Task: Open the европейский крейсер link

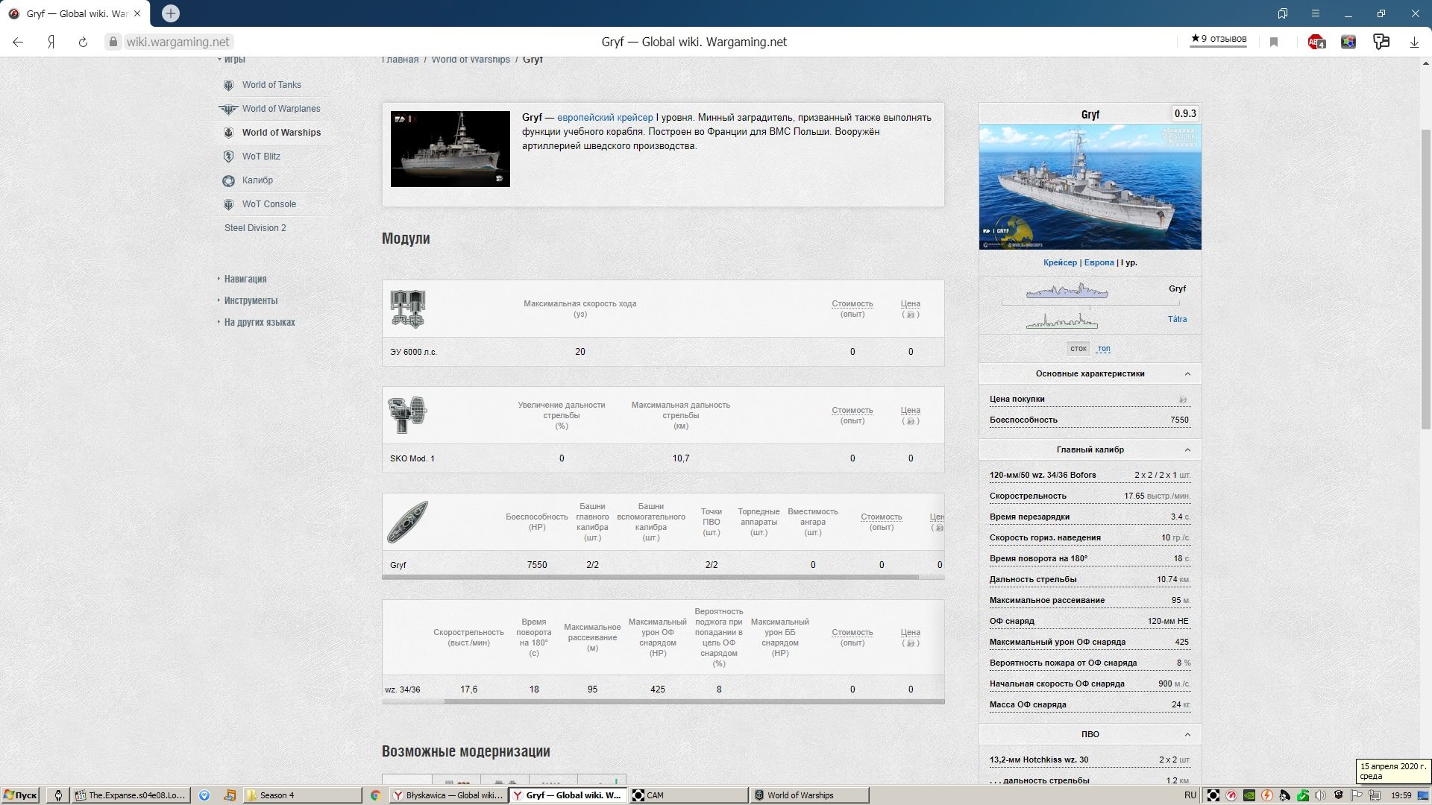Action: 605,118
